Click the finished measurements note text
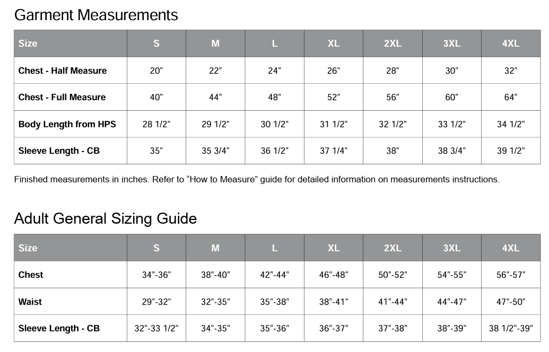 [257, 179]
